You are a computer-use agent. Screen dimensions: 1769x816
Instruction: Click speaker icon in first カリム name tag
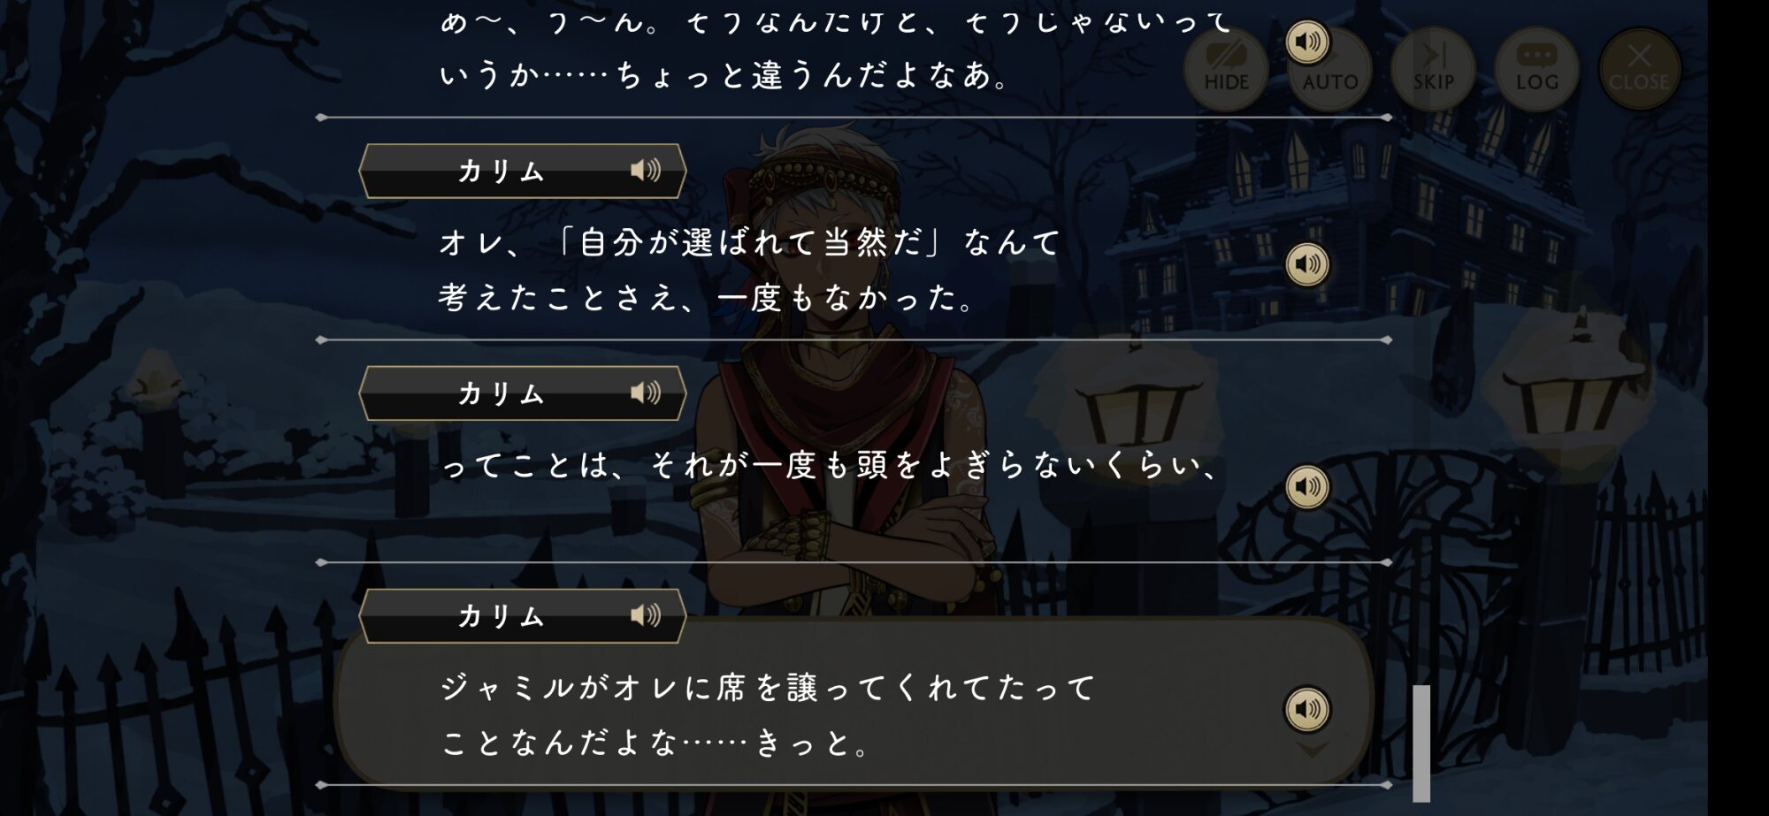tap(646, 170)
